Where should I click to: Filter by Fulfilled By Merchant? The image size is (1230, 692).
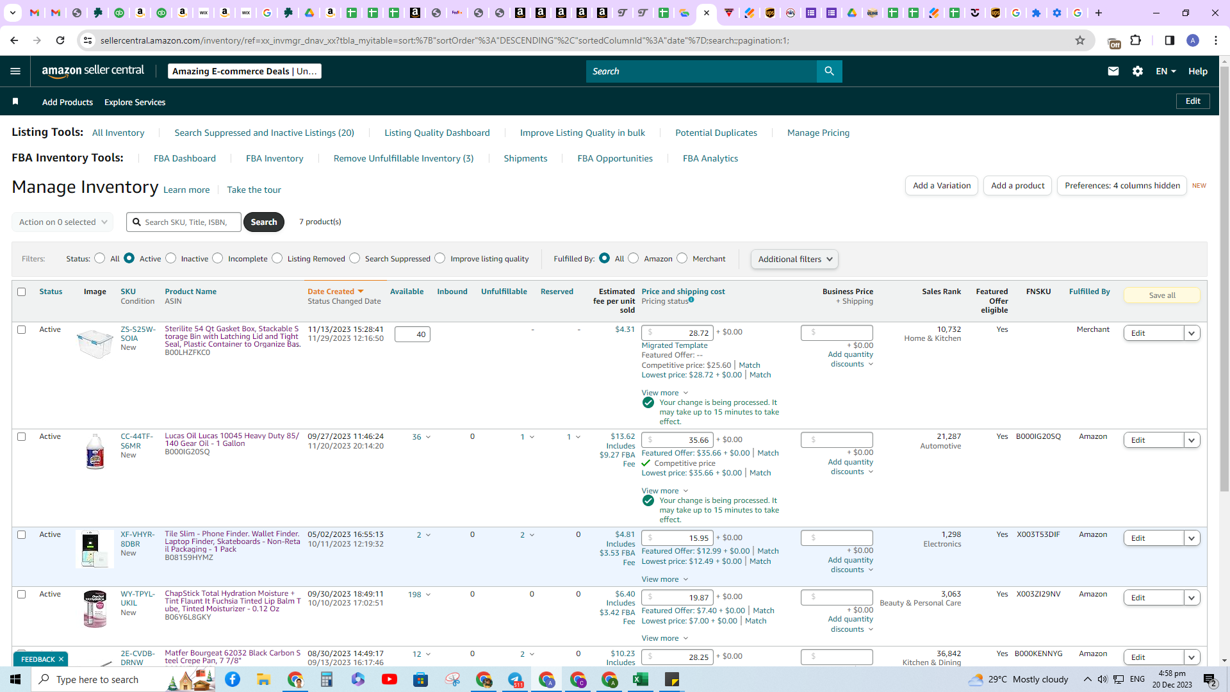click(682, 258)
